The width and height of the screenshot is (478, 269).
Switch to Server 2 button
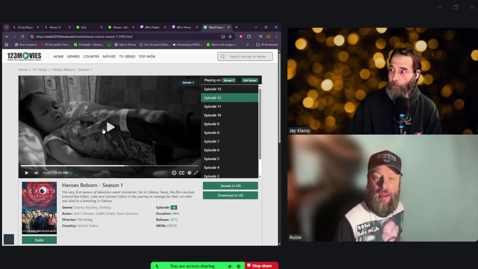(x=229, y=80)
